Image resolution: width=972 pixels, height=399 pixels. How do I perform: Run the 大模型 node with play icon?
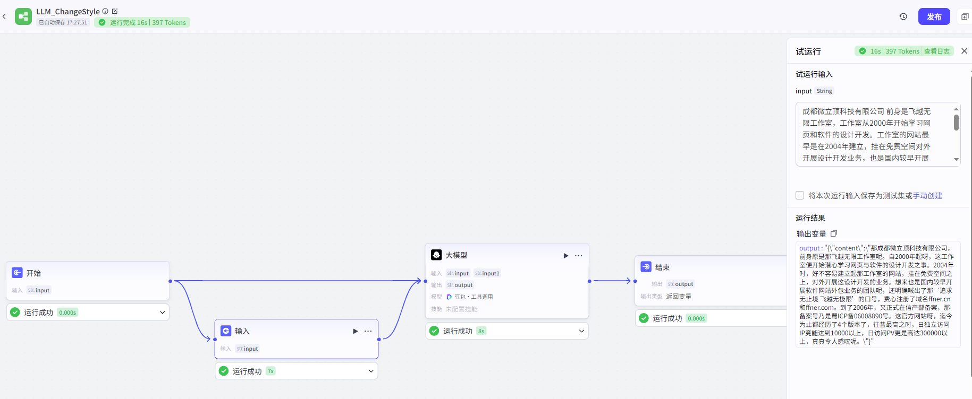coord(565,256)
